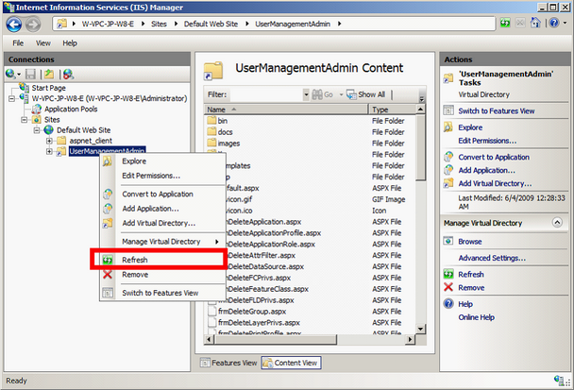Open the dropdown arrow next to Go
The image size is (574, 390).
click(x=341, y=94)
